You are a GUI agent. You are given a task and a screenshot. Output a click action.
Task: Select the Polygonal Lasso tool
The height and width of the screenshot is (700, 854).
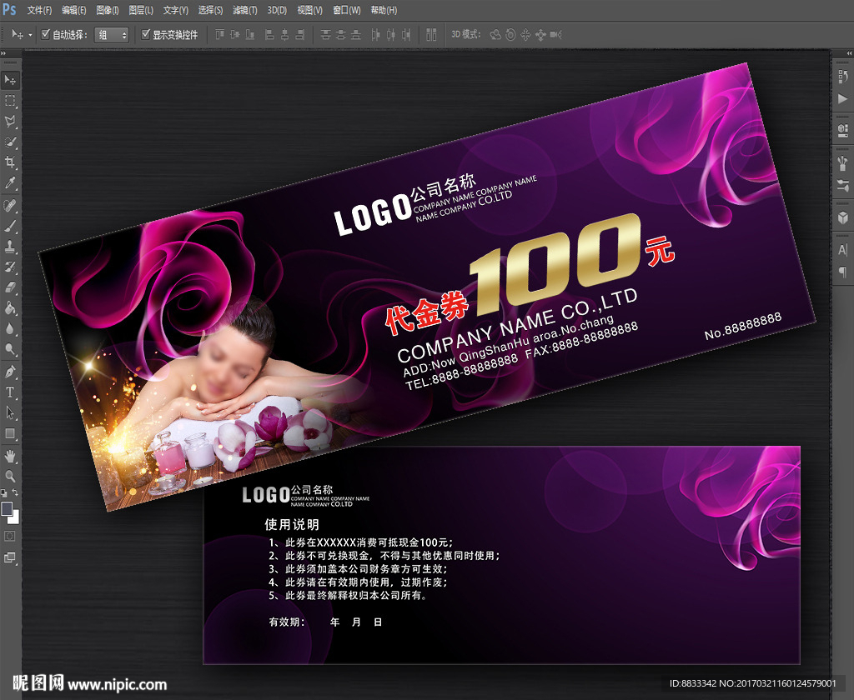10,122
